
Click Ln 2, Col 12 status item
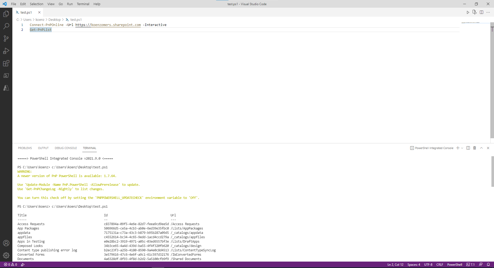[395, 264]
